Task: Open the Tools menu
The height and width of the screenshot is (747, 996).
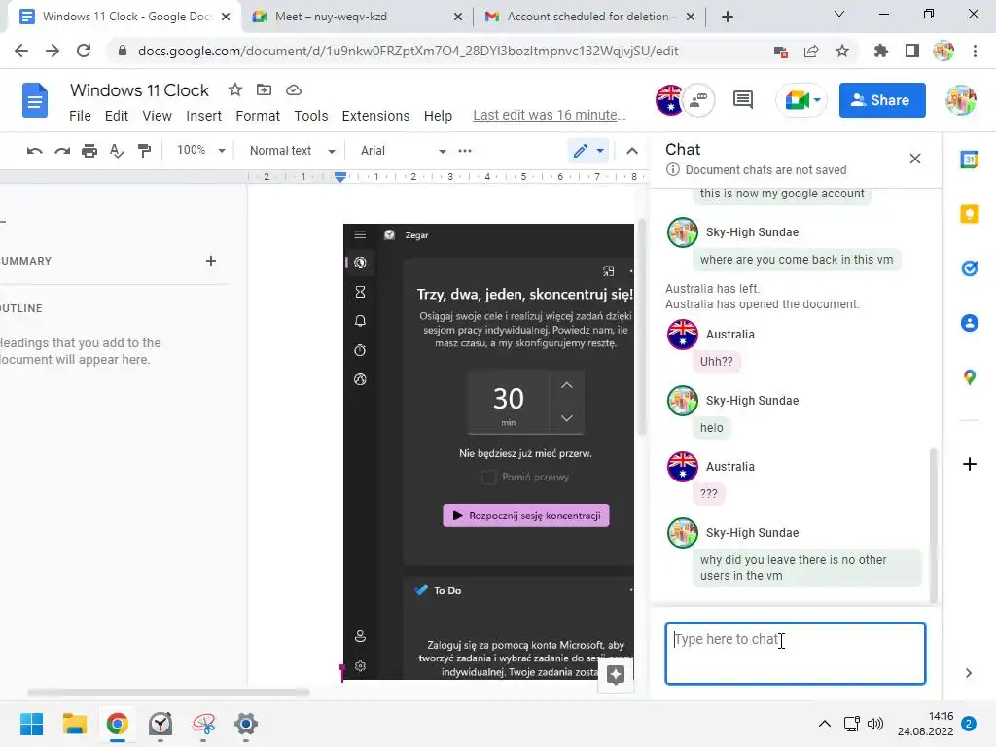Action: (x=311, y=116)
